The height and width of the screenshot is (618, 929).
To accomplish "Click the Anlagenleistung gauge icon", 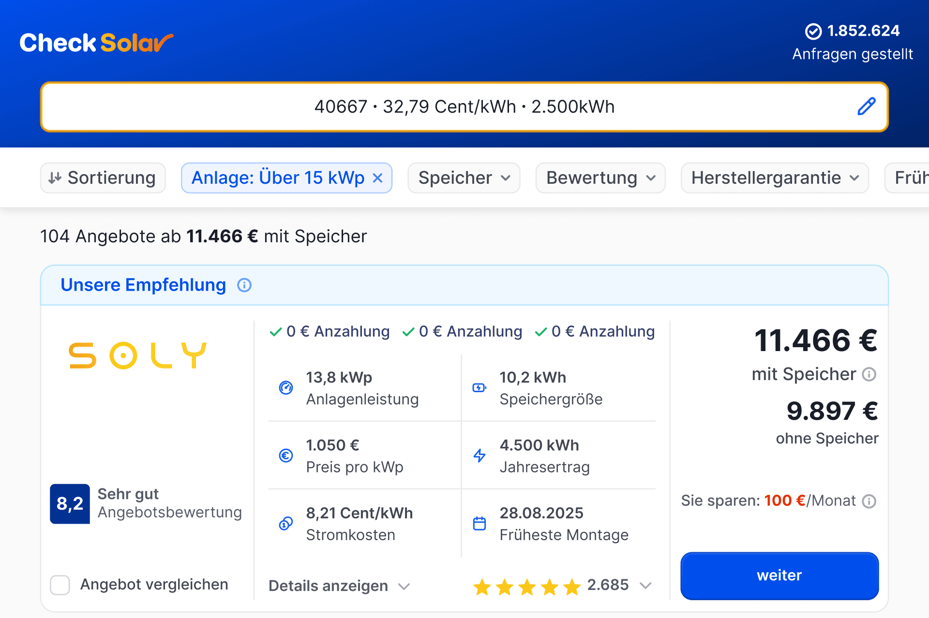I will [x=286, y=388].
